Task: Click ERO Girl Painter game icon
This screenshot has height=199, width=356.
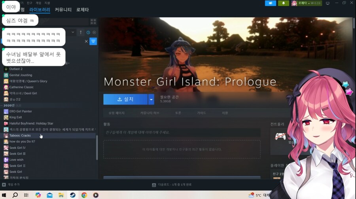Action: (6, 111)
